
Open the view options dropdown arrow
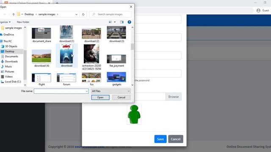click(x=115, y=22)
